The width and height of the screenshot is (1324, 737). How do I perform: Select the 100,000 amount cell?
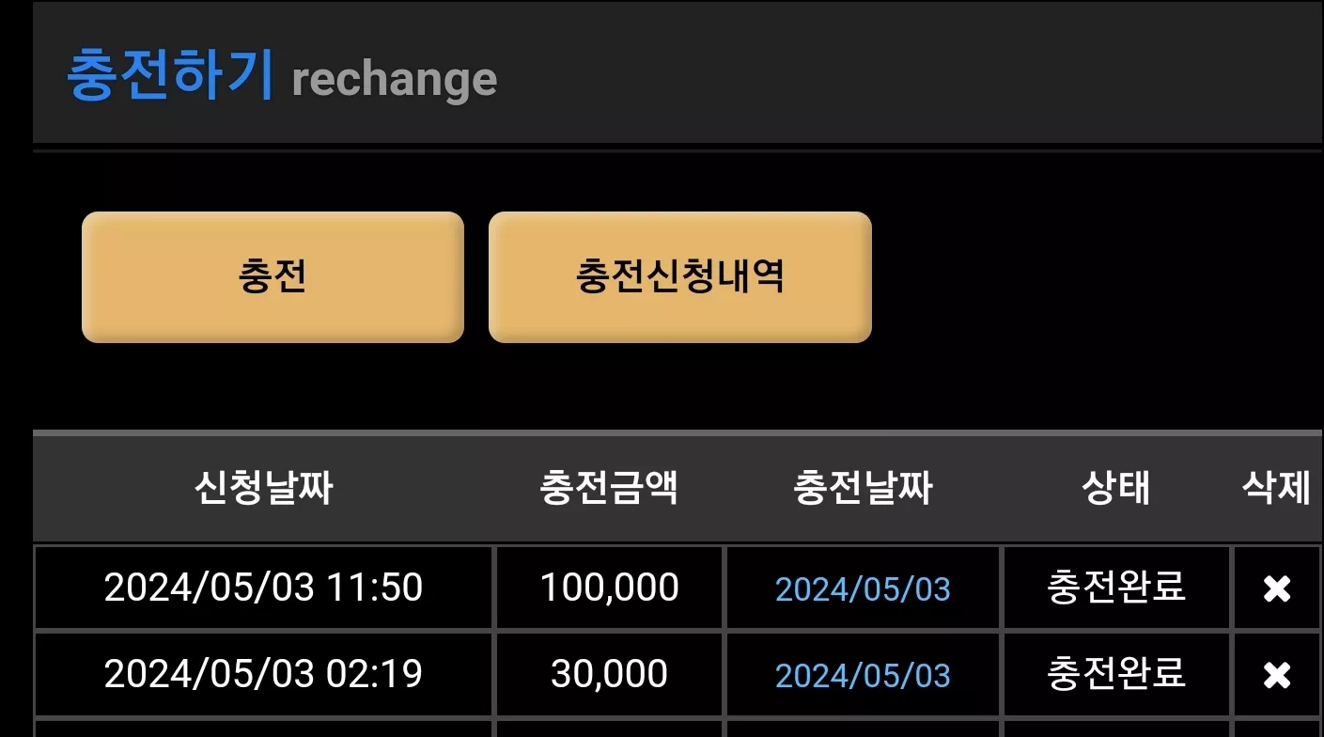tap(609, 588)
